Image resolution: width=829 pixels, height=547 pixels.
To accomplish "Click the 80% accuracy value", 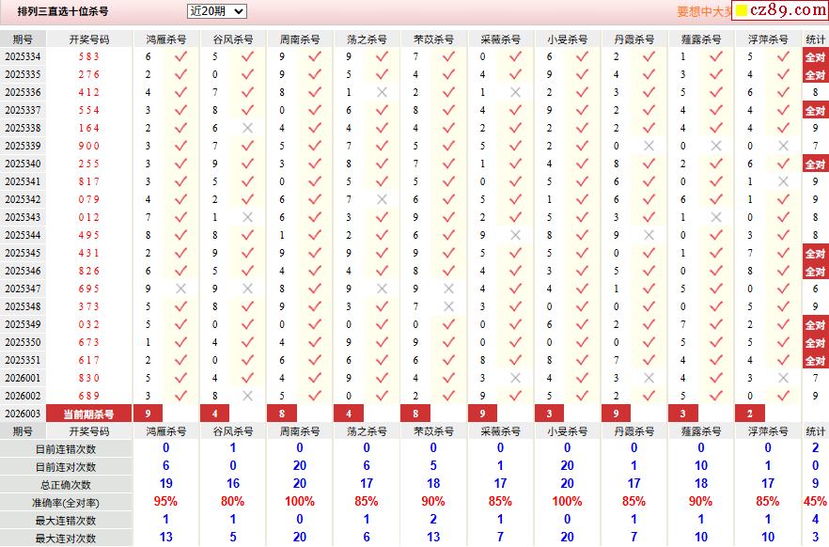I will 233,501.
